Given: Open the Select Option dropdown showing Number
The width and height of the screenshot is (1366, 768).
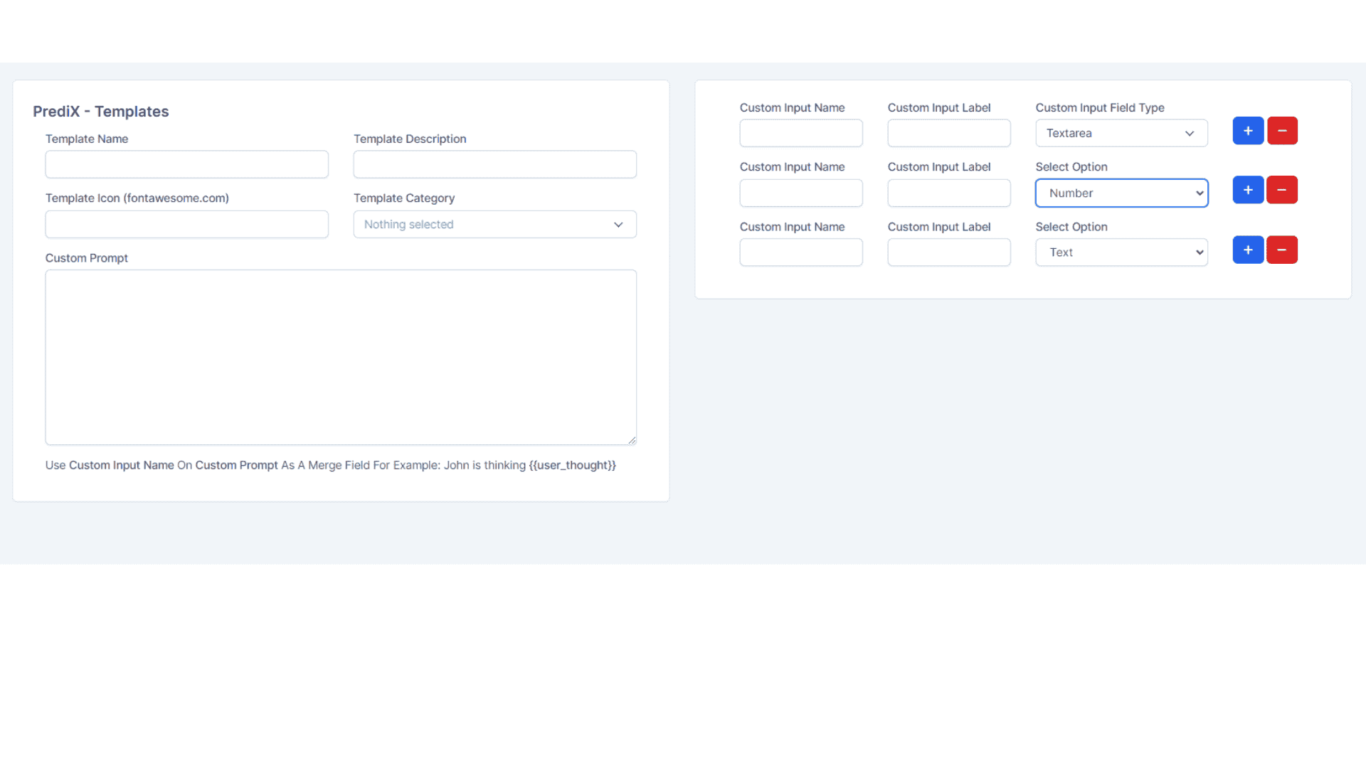Looking at the screenshot, I should (x=1121, y=193).
